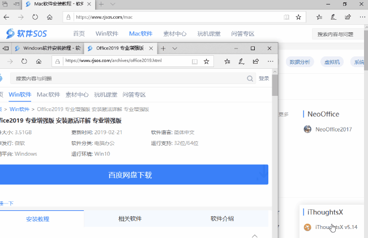Click scroll-to-top chevron at page bottom
This screenshot has width=368, height=238.
[x=255, y=236]
